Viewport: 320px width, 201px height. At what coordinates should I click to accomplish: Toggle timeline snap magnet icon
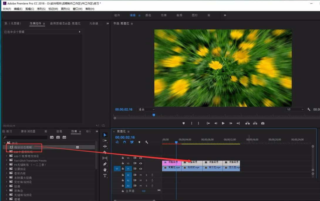pyautogui.click(x=124, y=142)
